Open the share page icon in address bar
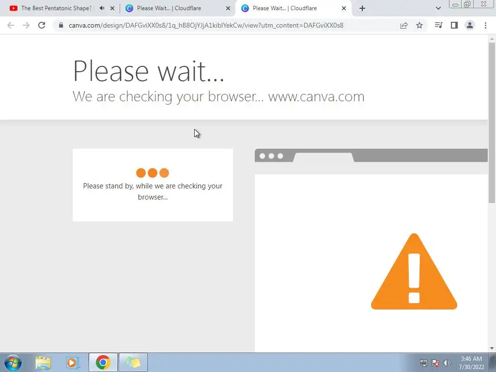Viewport: 496px width, 372px height. pos(404,25)
